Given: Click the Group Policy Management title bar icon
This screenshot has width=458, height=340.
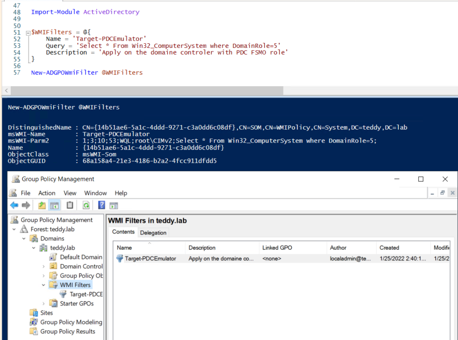Looking at the screenshot, I should coord(16,179).
